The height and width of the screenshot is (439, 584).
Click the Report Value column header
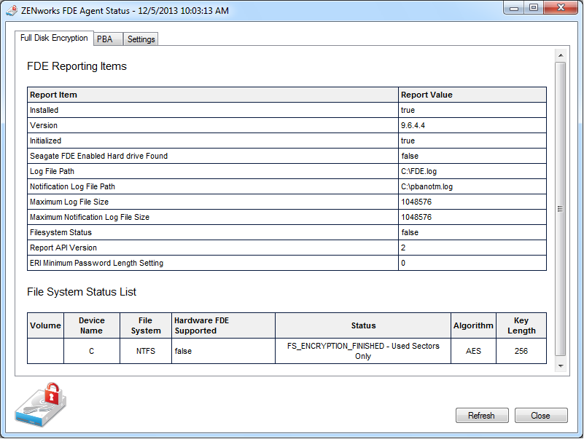point(472,95)
